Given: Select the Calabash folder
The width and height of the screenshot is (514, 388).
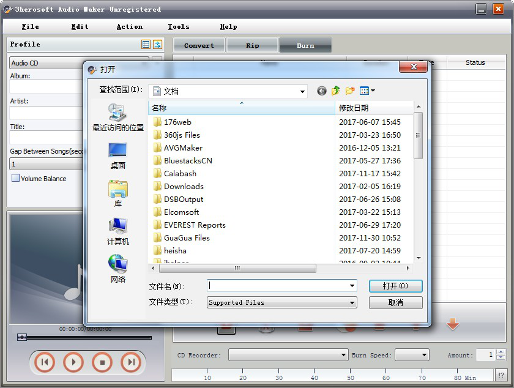Looking at the screenshot, I should 180,174.
